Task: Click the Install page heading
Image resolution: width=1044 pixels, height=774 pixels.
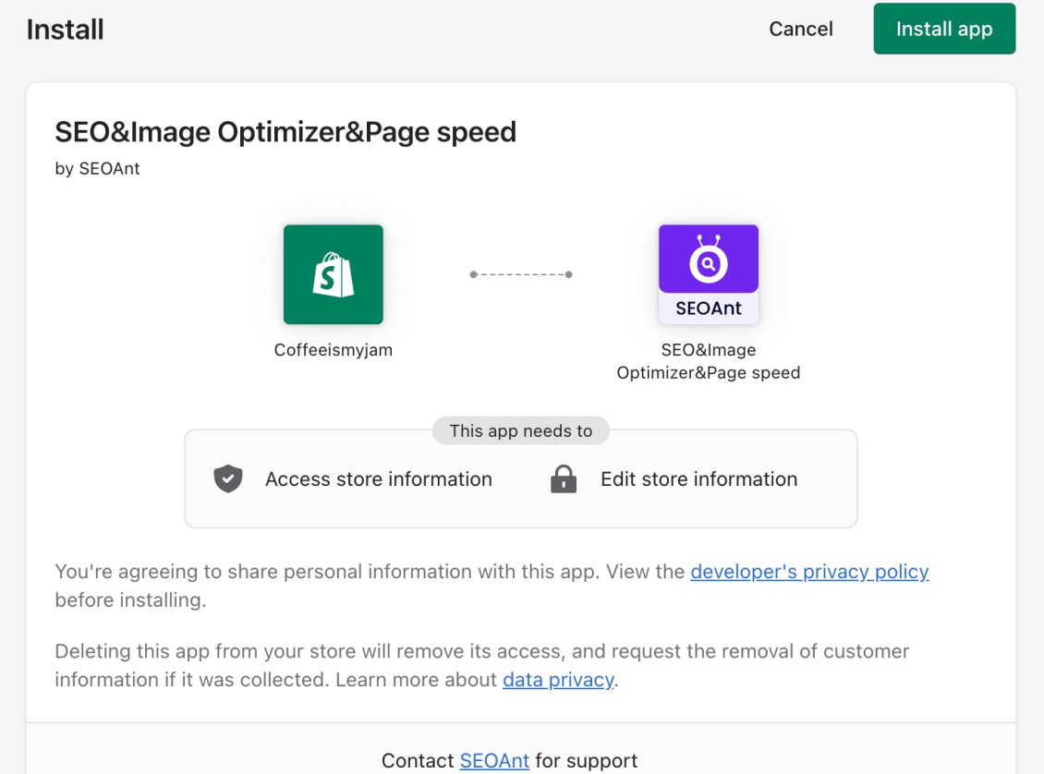Action: click(x=66, y=30)
